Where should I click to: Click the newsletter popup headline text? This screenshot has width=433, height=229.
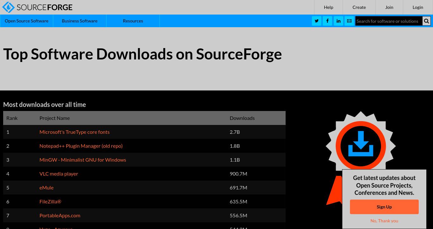pos(384,185)
